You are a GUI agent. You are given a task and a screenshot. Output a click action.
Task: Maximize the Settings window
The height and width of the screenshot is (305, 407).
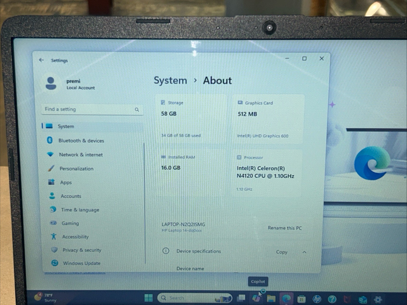coord(304,59)
